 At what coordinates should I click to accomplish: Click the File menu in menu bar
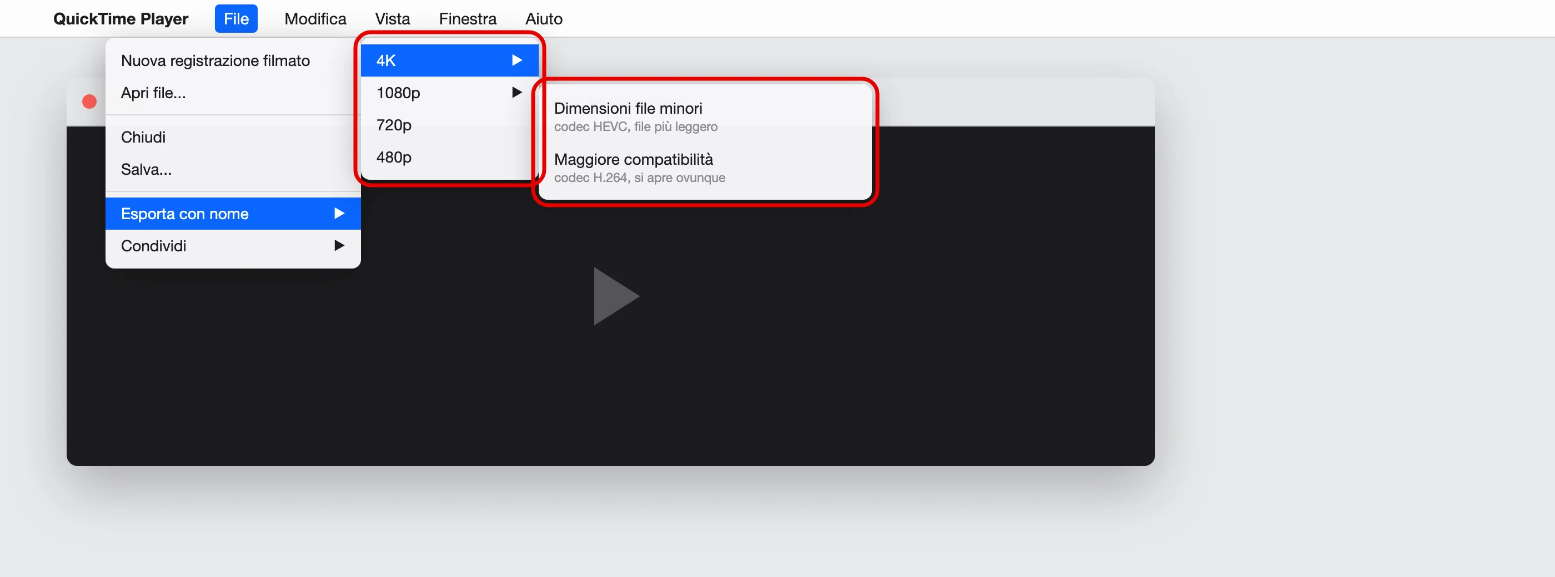tap(236, 19)
